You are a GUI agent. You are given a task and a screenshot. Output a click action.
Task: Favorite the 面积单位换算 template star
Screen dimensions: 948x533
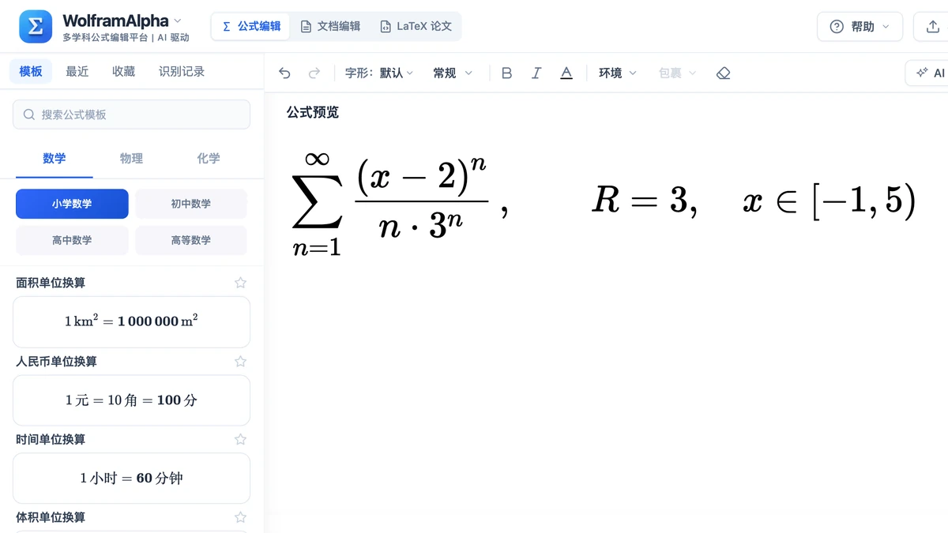(241, 283)
